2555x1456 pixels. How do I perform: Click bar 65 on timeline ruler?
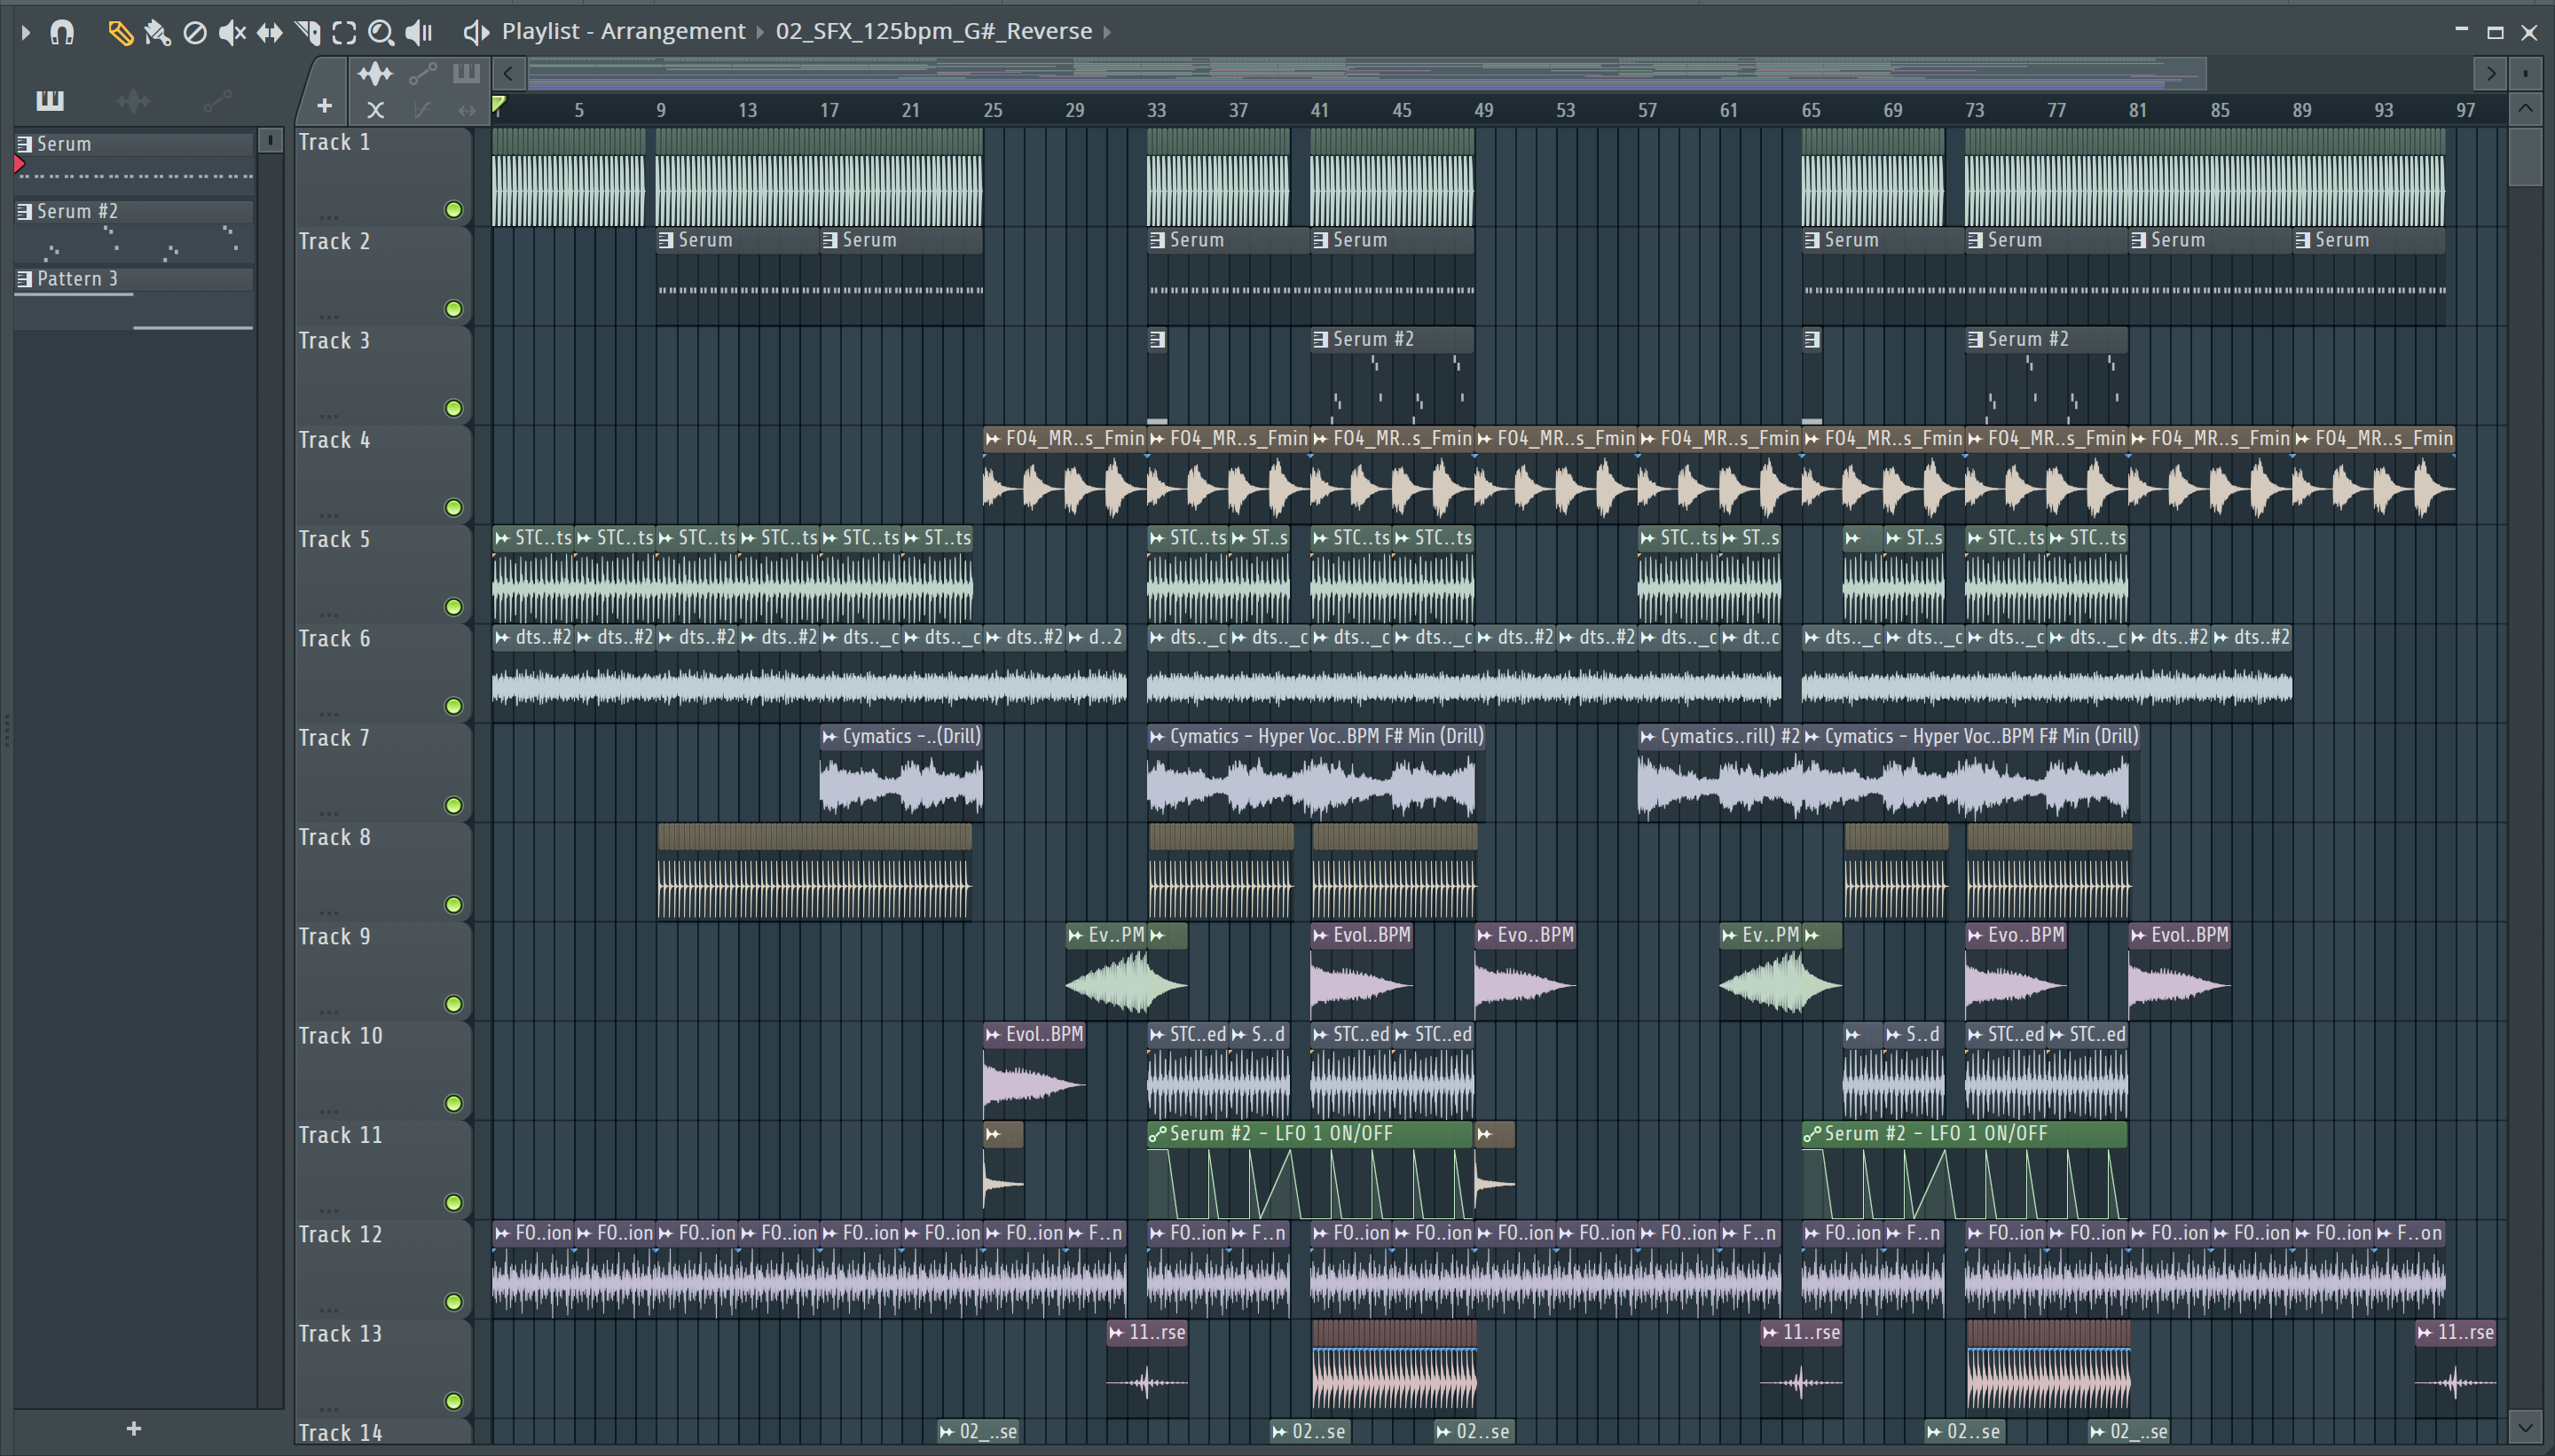1811,110
